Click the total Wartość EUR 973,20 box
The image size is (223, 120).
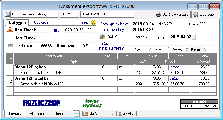pyautogui.click(x=199, y=104)
